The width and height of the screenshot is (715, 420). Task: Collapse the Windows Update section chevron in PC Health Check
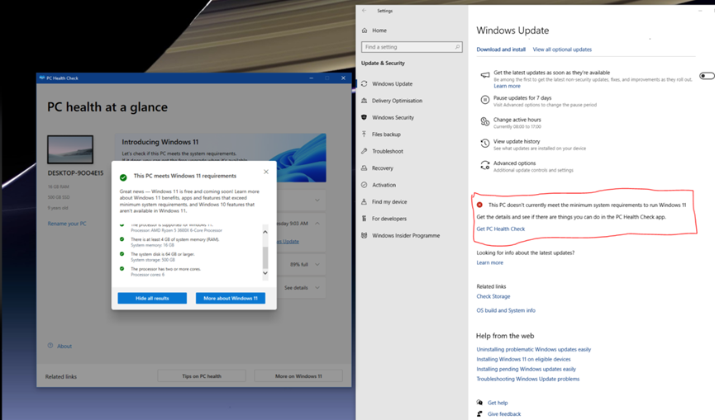click(317, 224)
